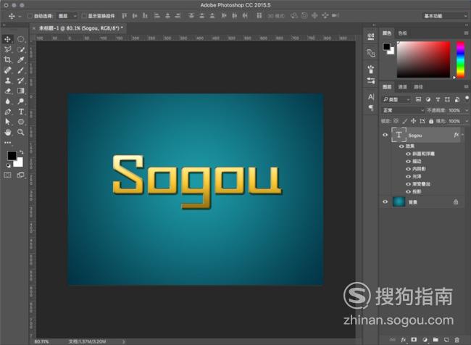
Task: Select the Eyedropper tool
Action: [20, 59]
